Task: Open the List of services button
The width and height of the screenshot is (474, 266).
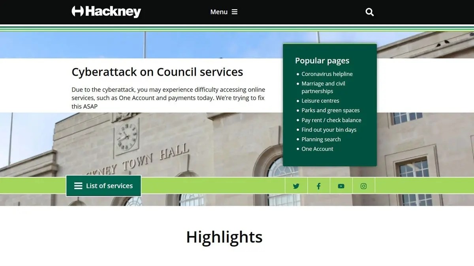Action: (103, 186)
